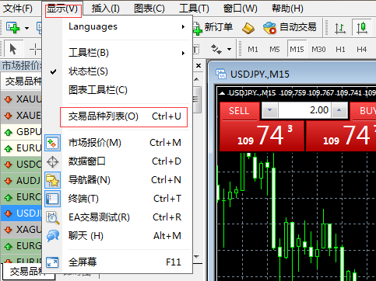This screenshot has width=376, height=281.
Task: Click the chat bubbles icon
Action: (53, 236)
